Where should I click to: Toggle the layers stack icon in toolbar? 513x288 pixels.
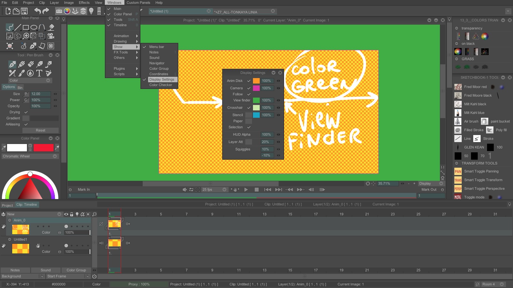coord(83,11)
